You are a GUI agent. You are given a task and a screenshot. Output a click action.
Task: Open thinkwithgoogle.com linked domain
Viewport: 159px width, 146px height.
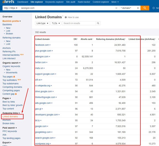click(x=45, y=97)
